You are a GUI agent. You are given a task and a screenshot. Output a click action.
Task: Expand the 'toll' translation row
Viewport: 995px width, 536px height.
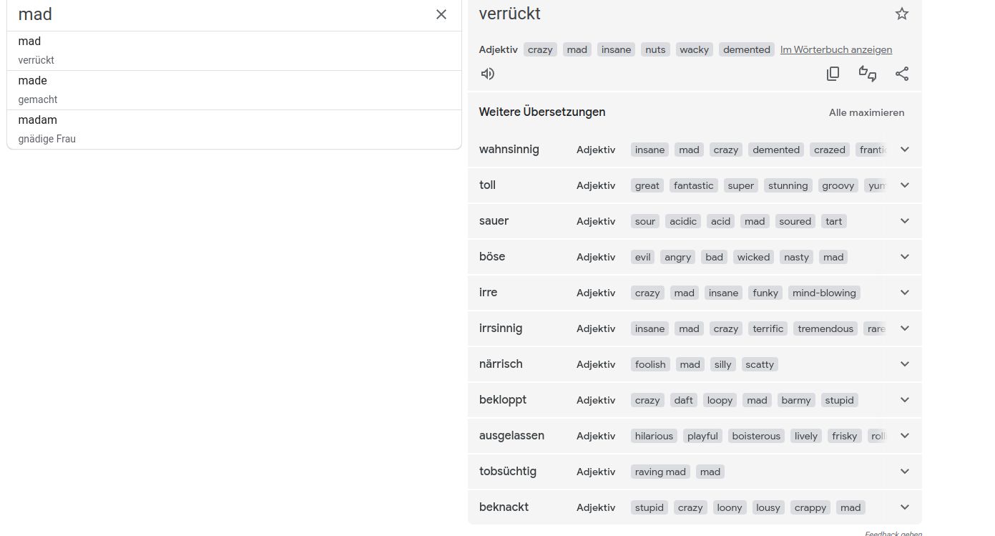click(x=904, y=185)
